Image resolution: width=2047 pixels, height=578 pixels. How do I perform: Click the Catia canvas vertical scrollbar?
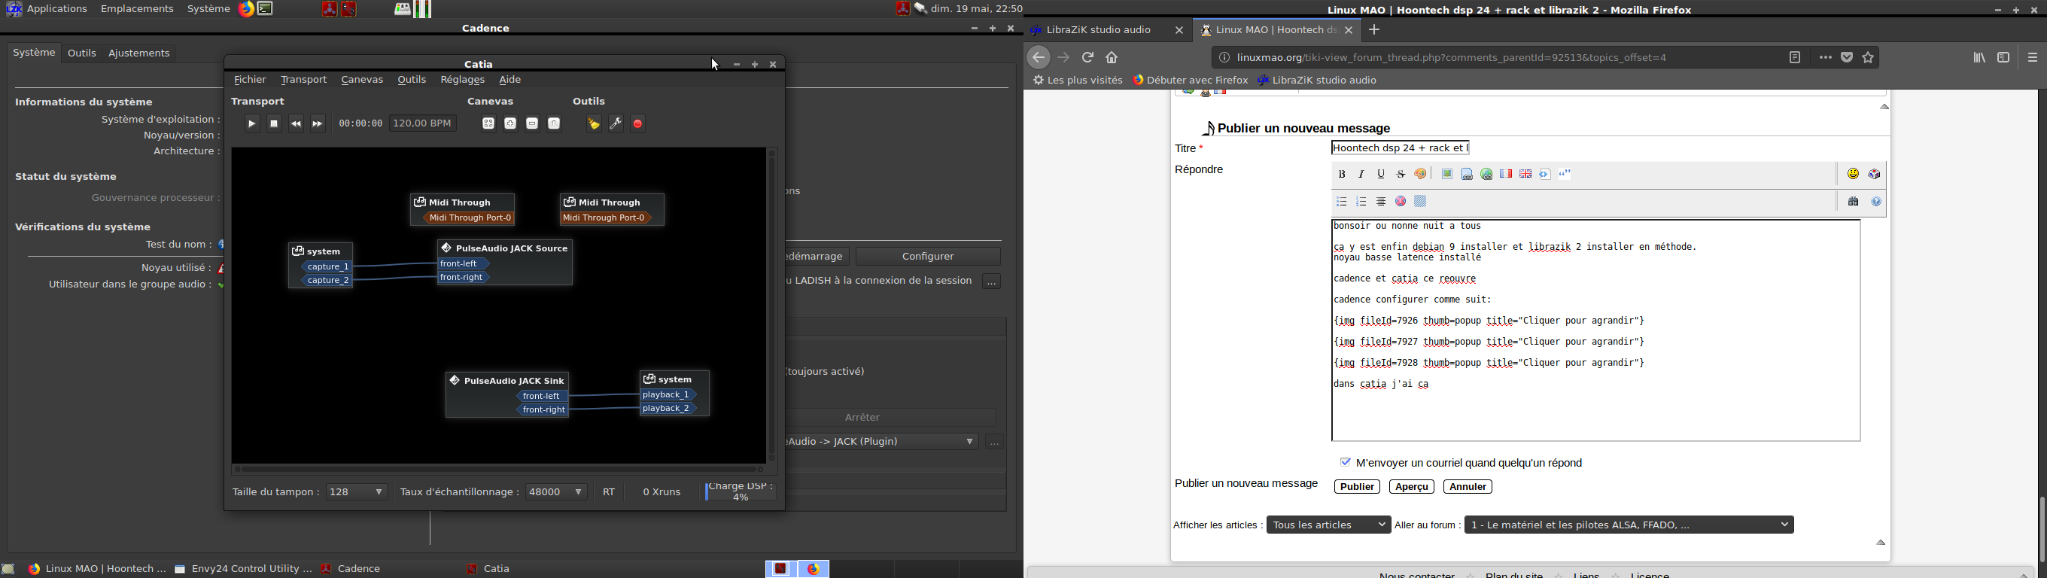point(771,306)
